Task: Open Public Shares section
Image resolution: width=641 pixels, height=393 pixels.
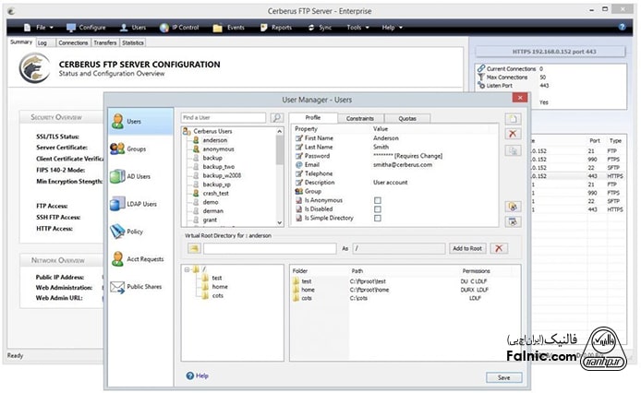Action: coord(140,287)
